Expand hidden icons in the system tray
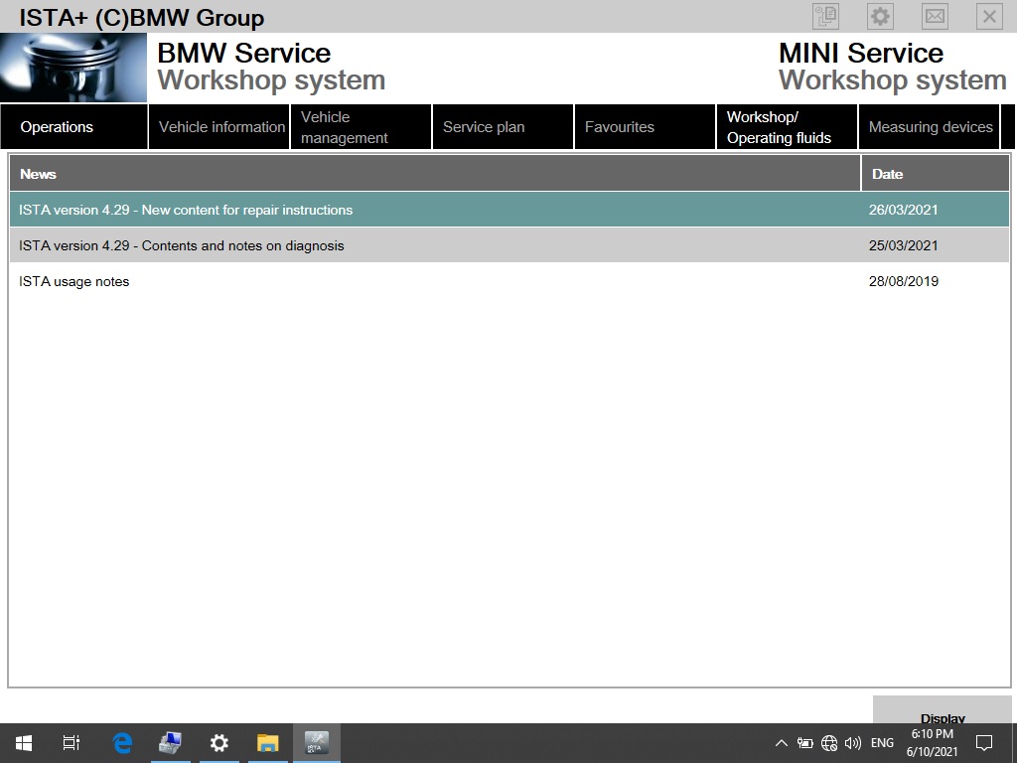1017x763 pixels. (x=782, y=742)
